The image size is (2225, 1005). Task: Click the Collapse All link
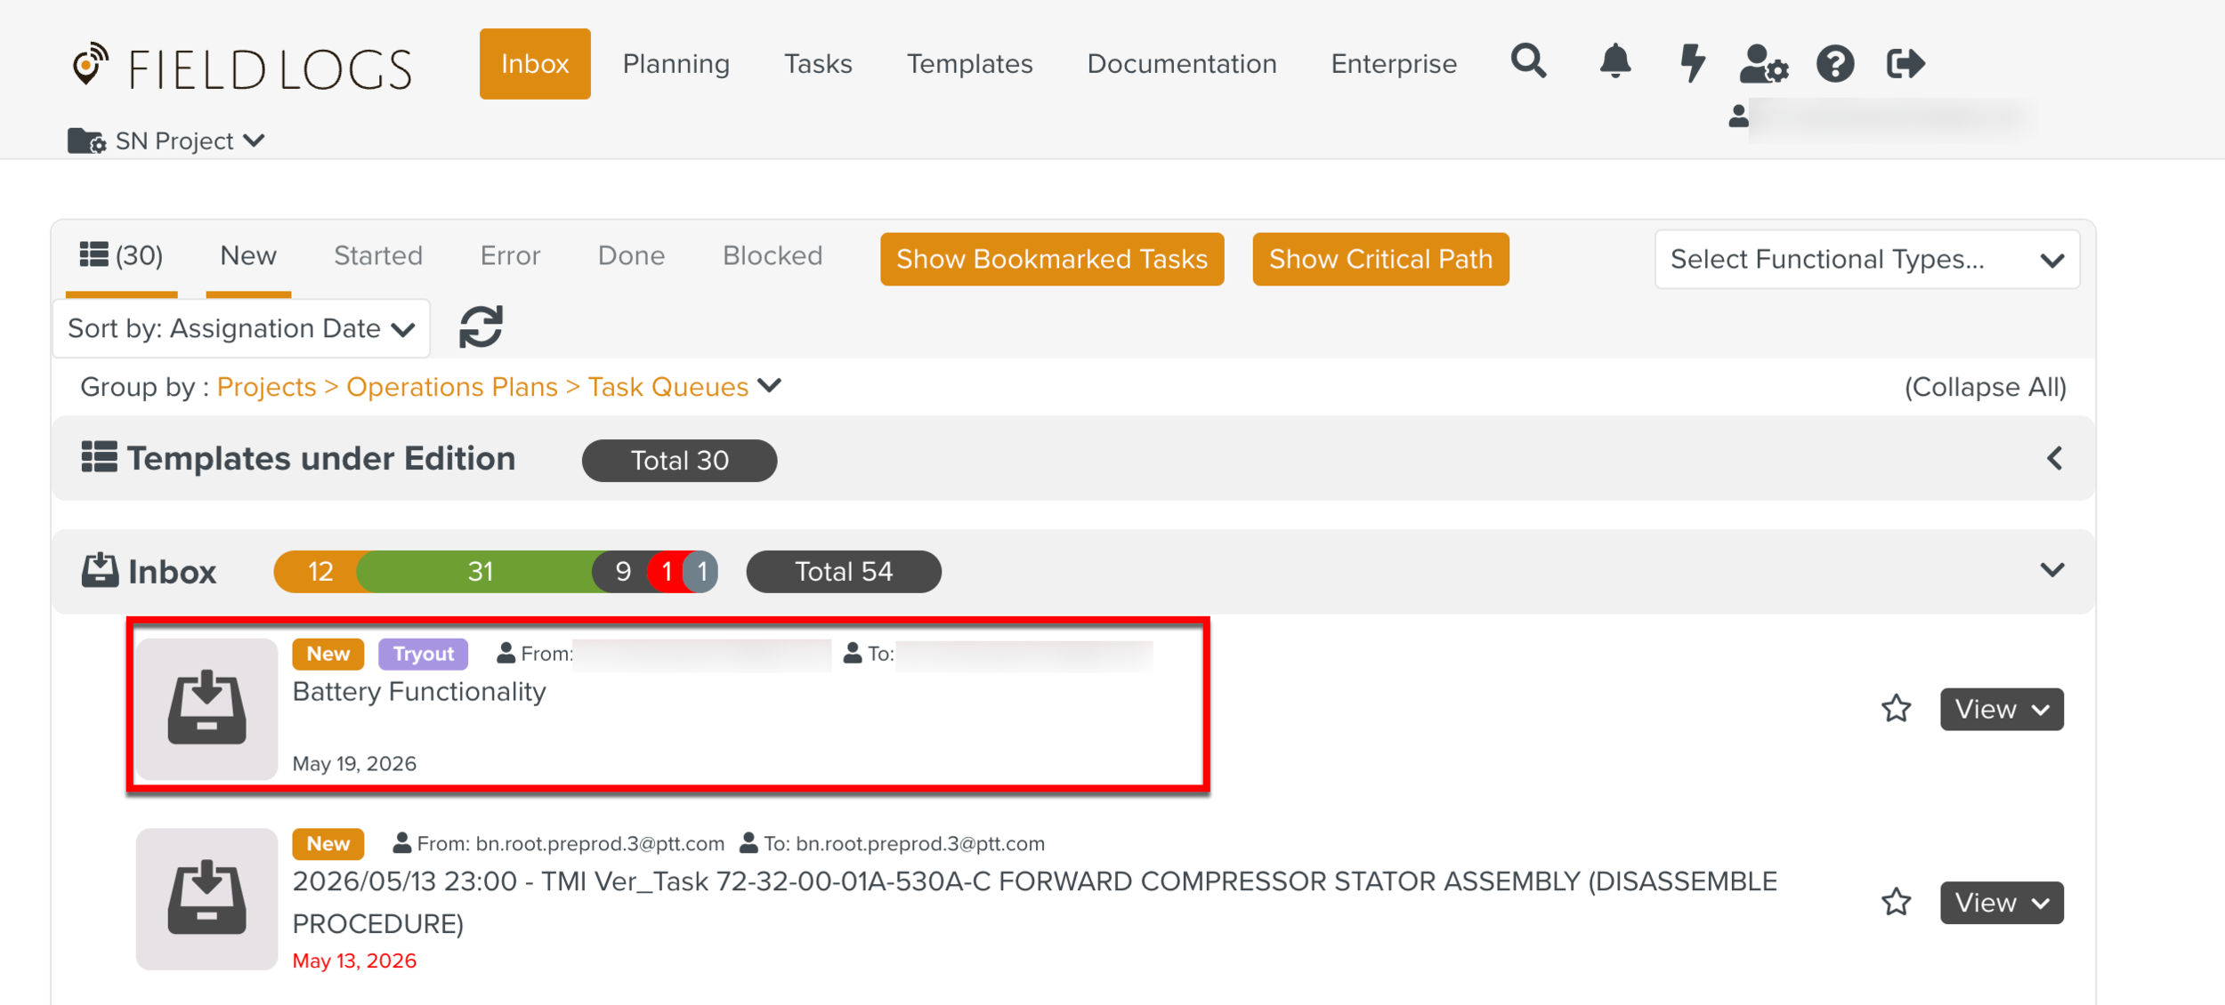click(1985, 387)
